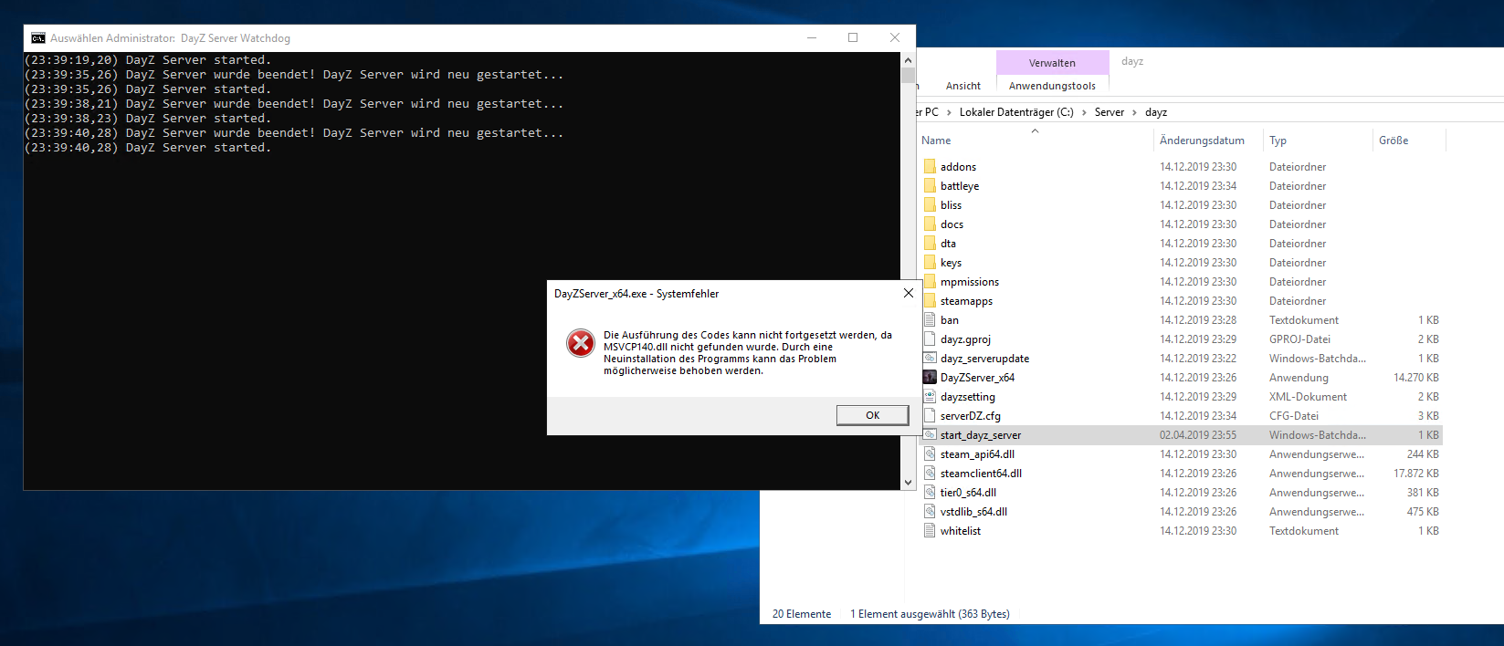The height and width of the screenshot is (646, 1504).
Task: Click the 02.04.2019 23:55 date cell
Action: pyautogui.click(x=1198, y=435)
